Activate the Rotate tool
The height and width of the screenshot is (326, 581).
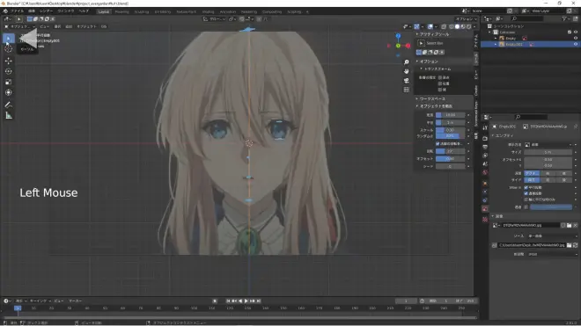pyautogui.click(x=9, y=71)
